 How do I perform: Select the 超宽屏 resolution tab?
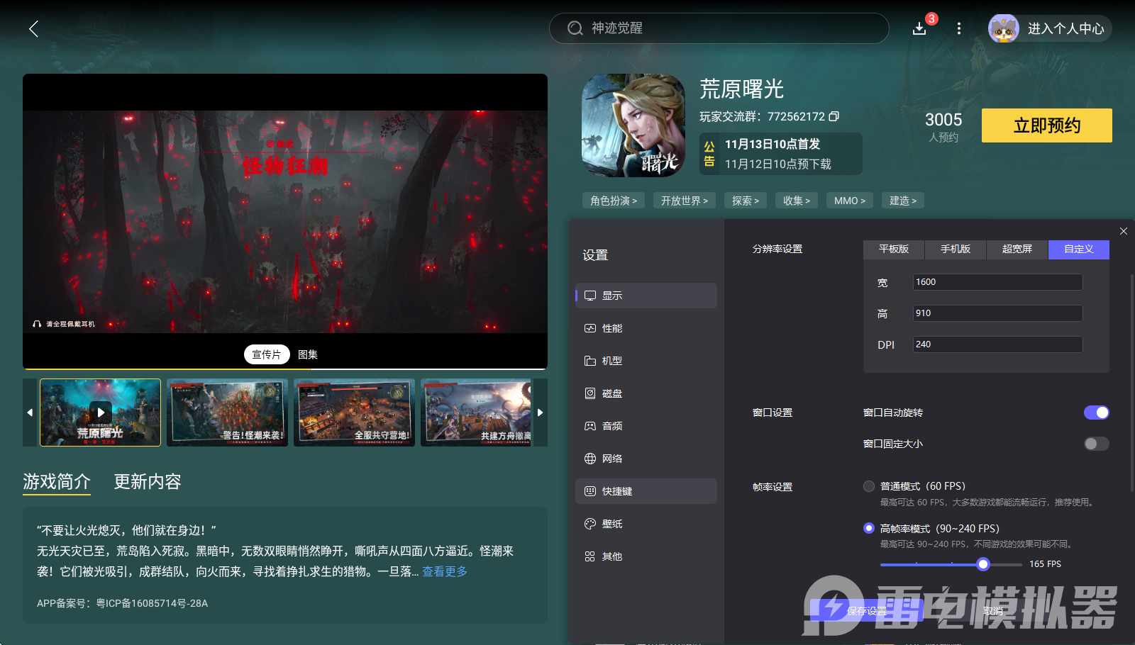[x=1017, y=249]
